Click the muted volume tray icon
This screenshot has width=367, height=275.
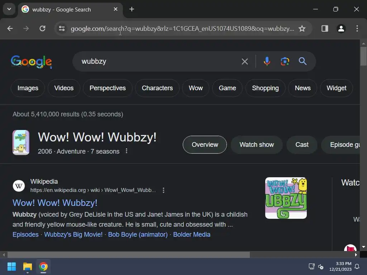tap(321, 266)
